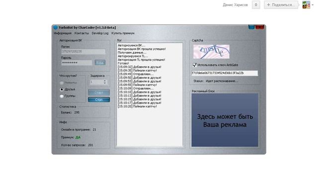Click the Старт button

point(99,92)
